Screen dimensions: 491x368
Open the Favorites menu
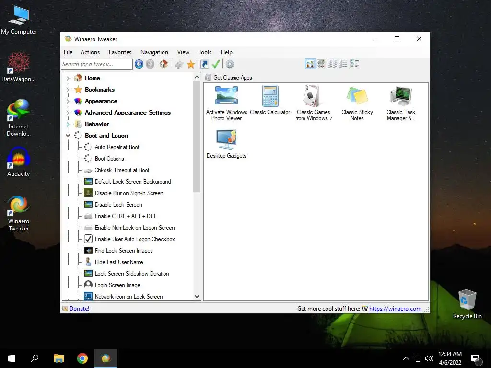[x=120, y=52]
